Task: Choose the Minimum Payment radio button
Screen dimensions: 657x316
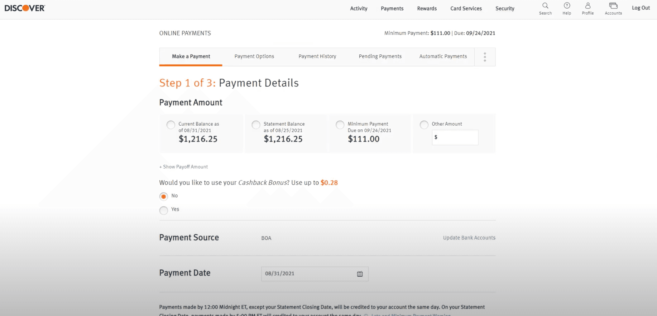Action: point(340,125)
